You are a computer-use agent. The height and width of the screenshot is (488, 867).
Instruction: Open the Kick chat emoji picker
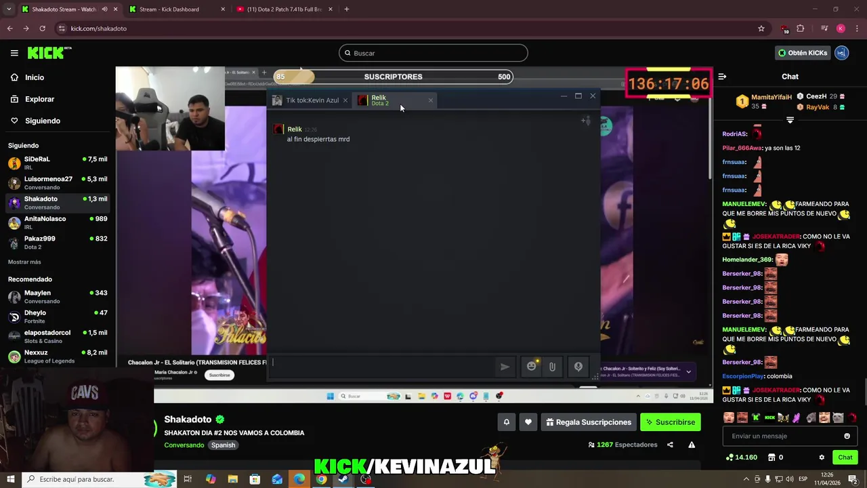(x=847, y=436)
